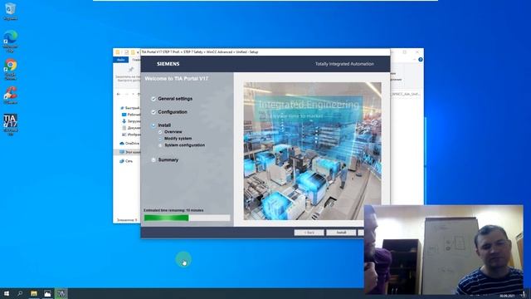This screenshot has height=299, width=531.
Task: Launch Microsoft Edge from the desktop
Action: 10,41
